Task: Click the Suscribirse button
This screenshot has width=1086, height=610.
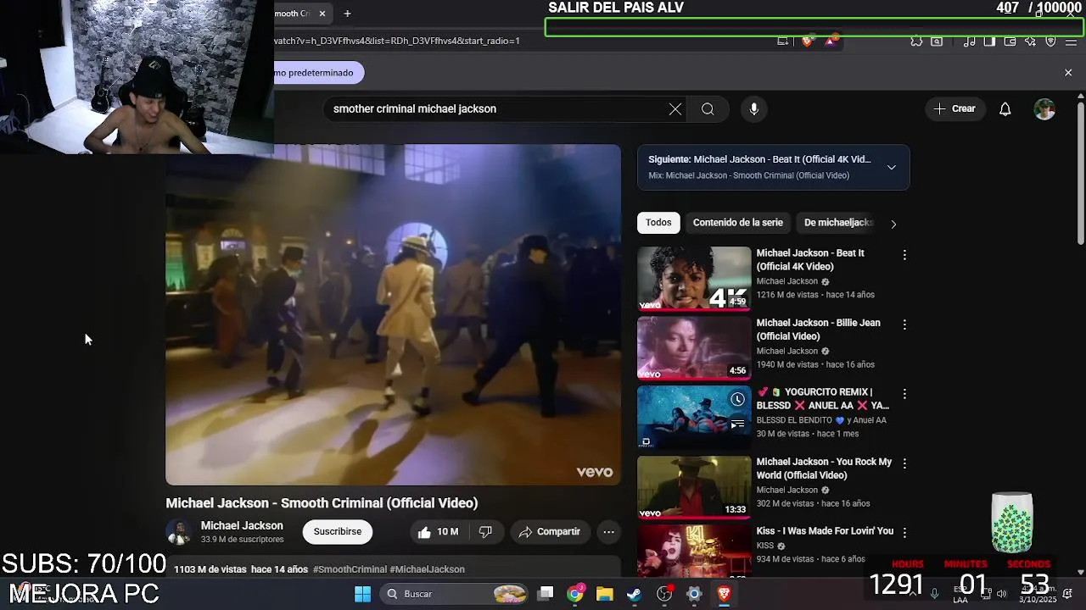Action: [x=338, y=531]
